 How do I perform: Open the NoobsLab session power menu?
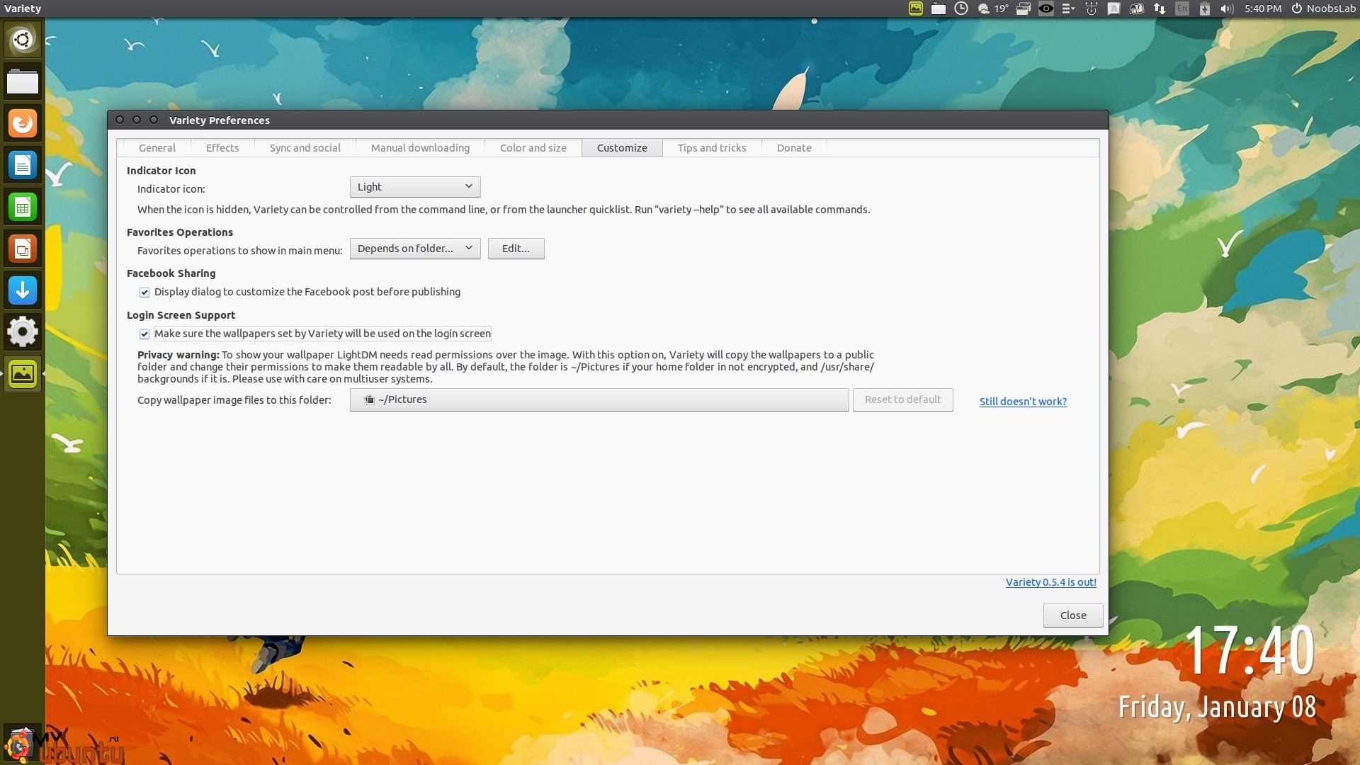click(x=1323, y=8)
